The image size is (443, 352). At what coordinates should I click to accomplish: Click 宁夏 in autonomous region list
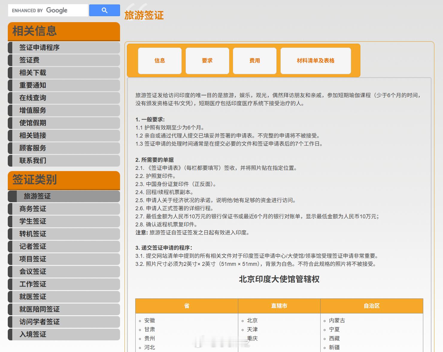334,329
